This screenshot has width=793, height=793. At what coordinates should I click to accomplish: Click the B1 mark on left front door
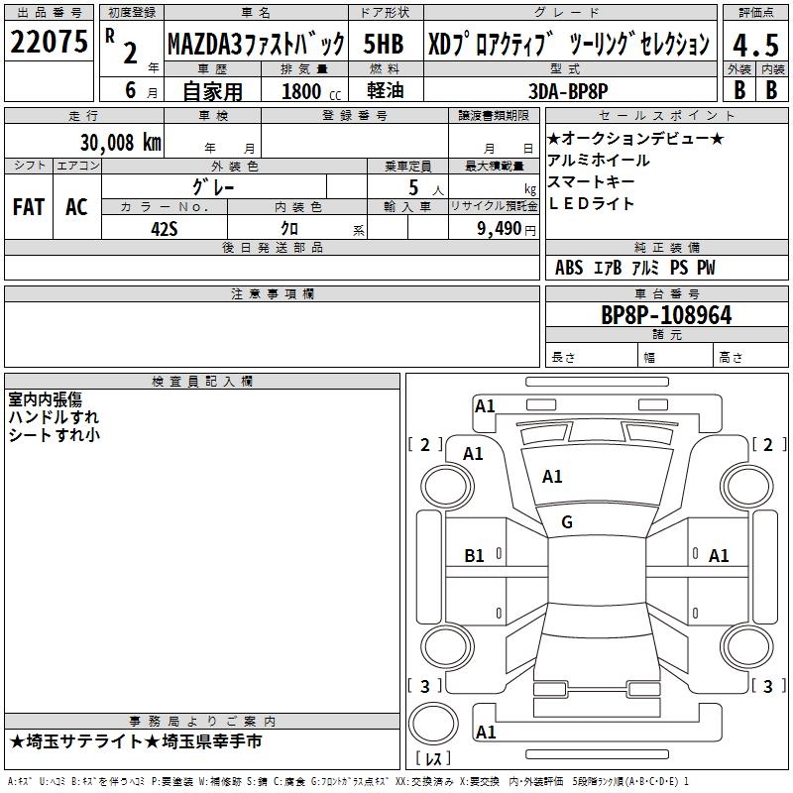pos(474,556)
